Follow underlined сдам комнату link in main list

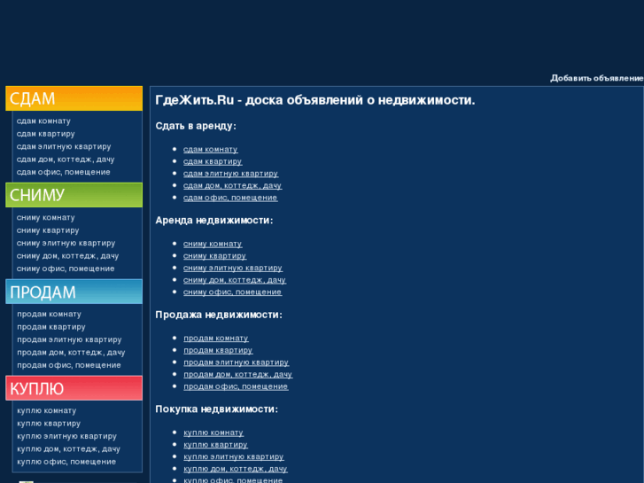point(211,149)
